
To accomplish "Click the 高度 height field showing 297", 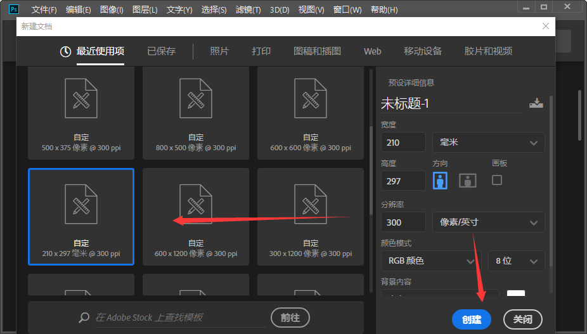I will coord(403,181).
